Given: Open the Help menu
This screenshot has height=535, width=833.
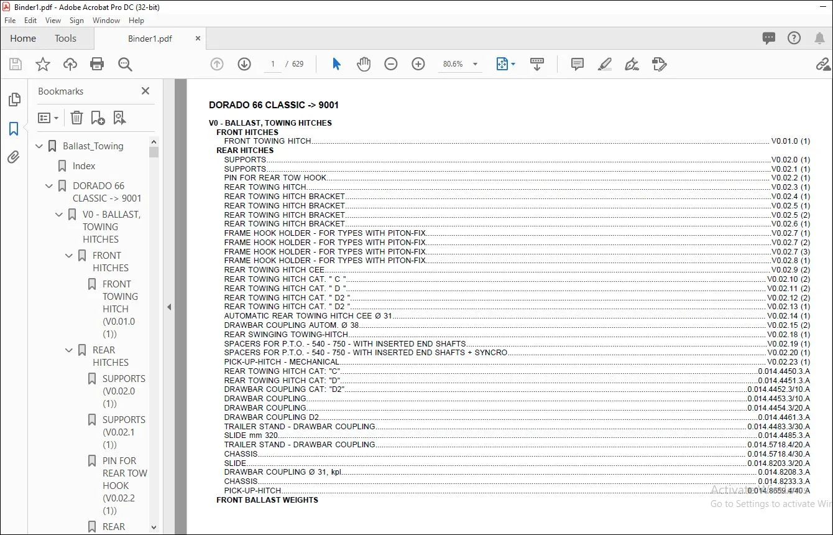Looking at the screenshot, I should coord(136,21).
